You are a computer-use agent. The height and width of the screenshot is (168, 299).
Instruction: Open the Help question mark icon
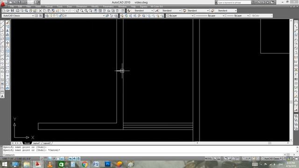tap(122, 11)
